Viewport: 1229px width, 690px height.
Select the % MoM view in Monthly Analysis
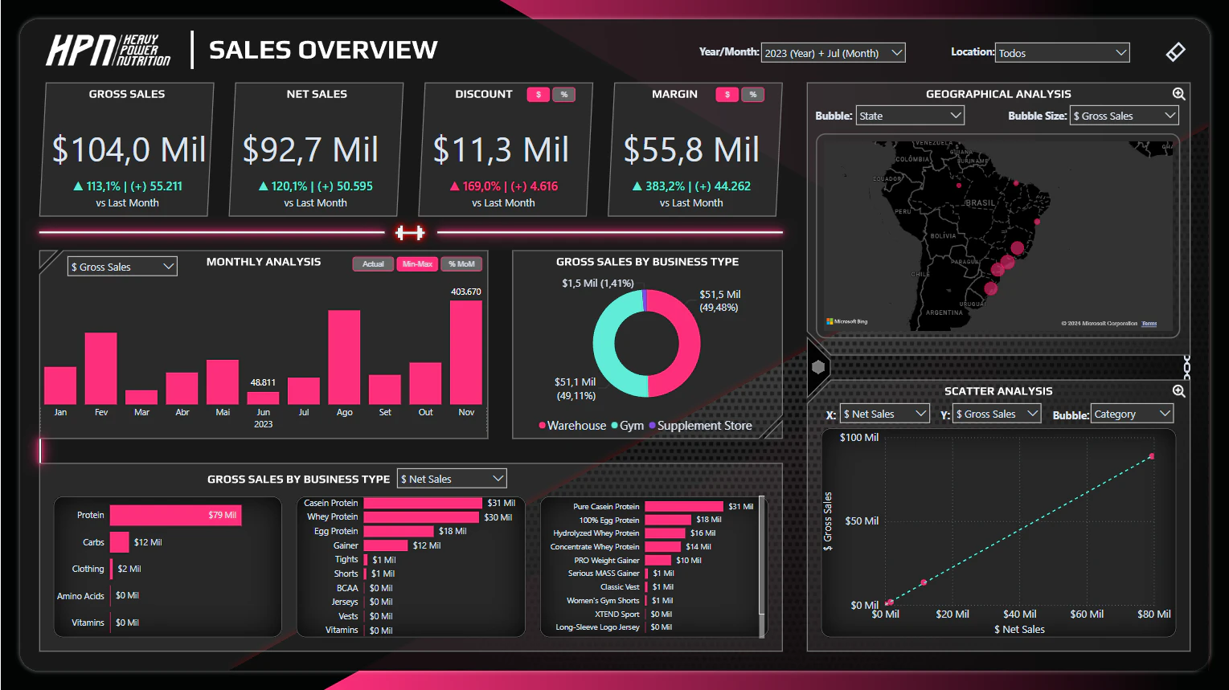pyautogui.click(x=461, y=264)
